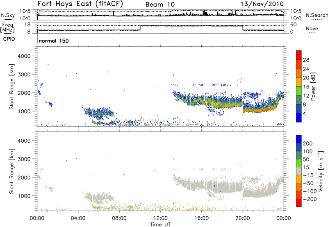The image size is (328, 227).
Task: Click the '4000' tick of the power panel
Action: coord(24,56)
